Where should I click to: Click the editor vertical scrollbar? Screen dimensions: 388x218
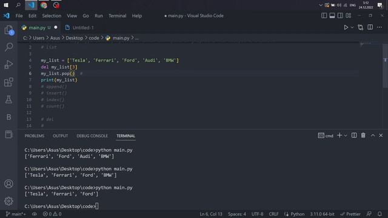pos(385,65)
